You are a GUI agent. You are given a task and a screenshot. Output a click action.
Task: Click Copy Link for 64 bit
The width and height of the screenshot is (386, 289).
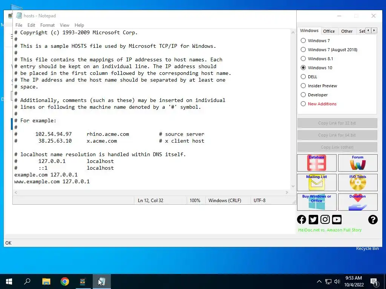(337, 135)
